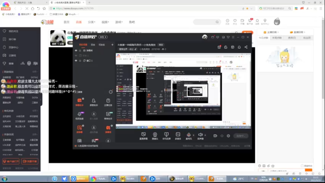This screenshot has width=325, height=183.
Task: Expand the games dropdown in navigation
Action: pos(119,22)
